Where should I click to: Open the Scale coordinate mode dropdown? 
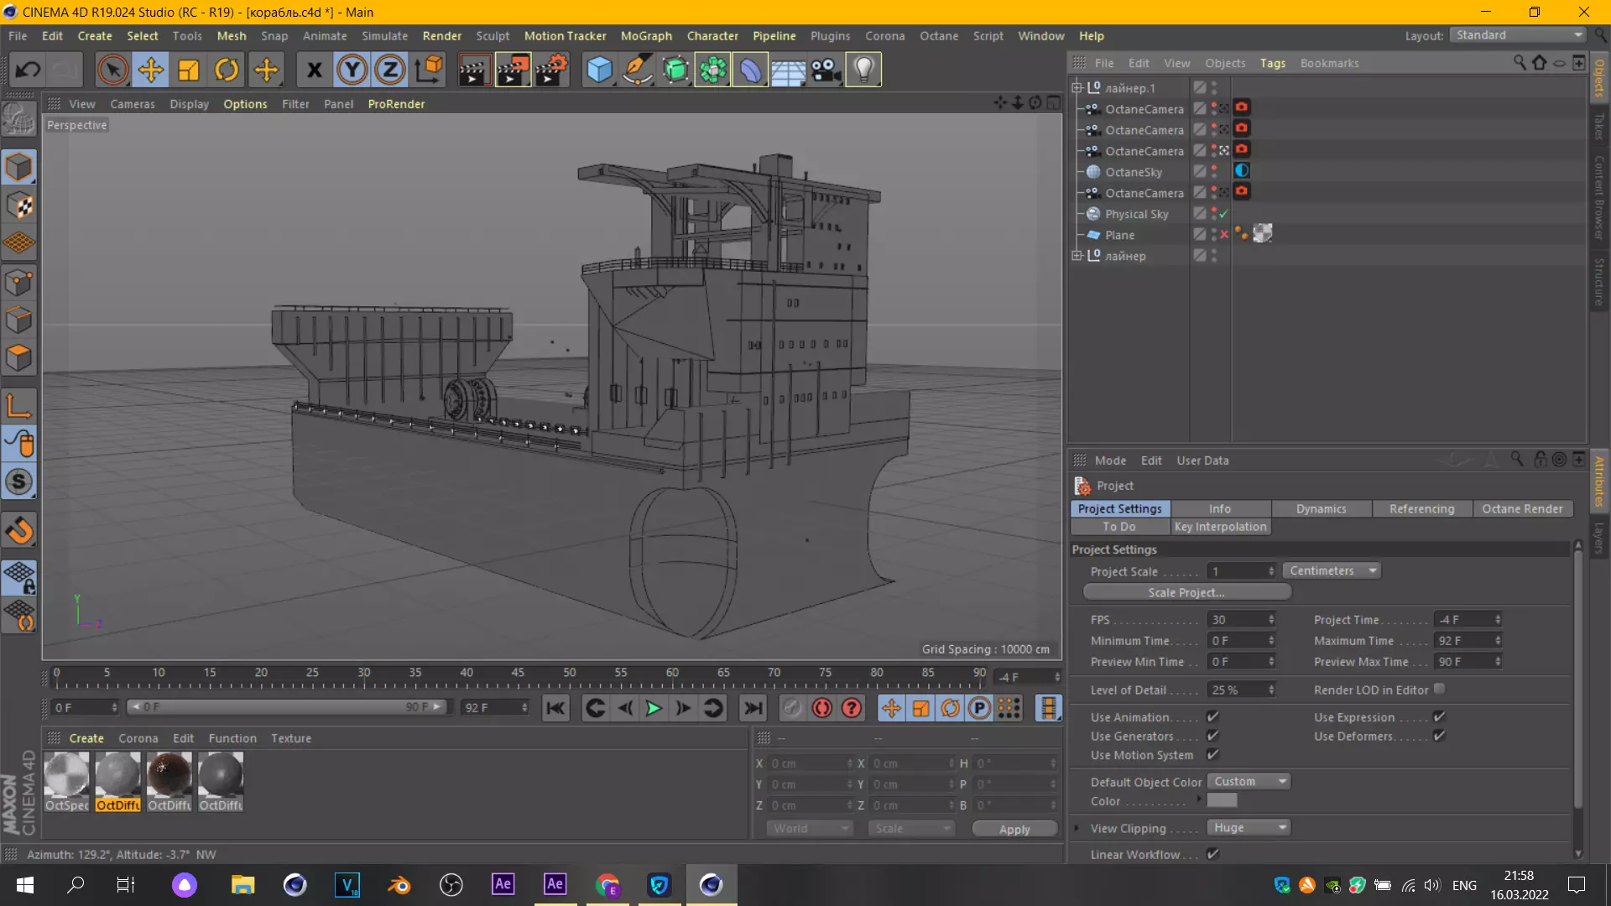(x=911, y=828)
